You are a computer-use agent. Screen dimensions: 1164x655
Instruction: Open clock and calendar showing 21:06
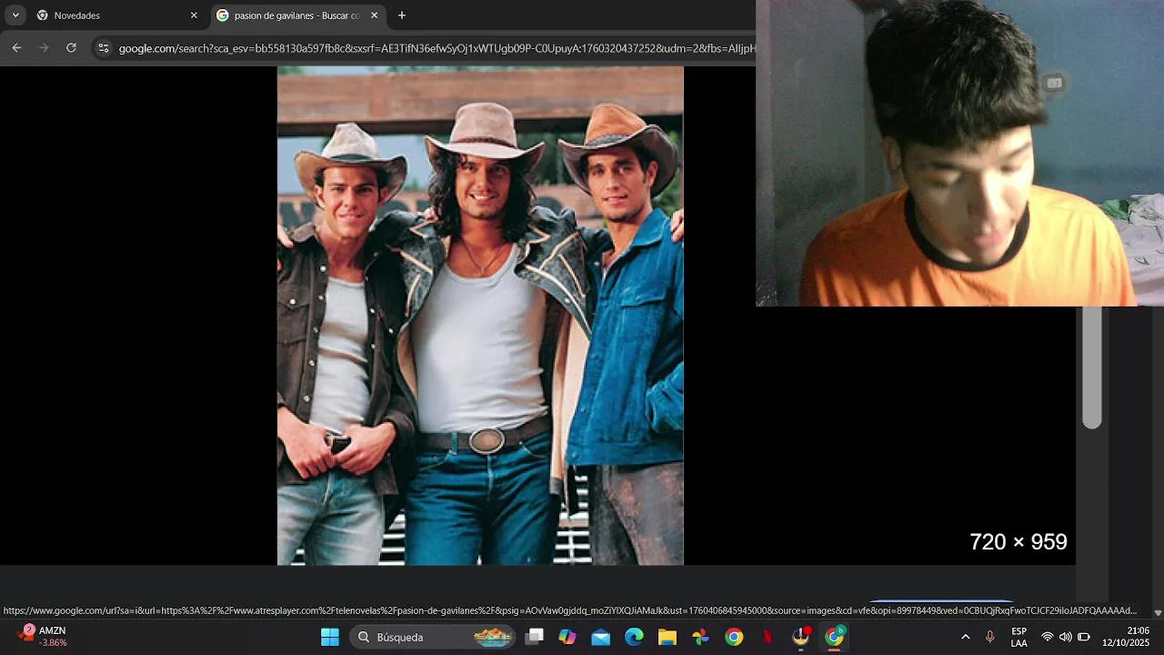click(1126, 636)
